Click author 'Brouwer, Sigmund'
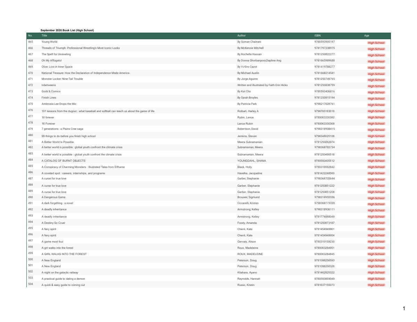Image resolution: width=417 pixels, height=322 pixels. tap(248, 197)
